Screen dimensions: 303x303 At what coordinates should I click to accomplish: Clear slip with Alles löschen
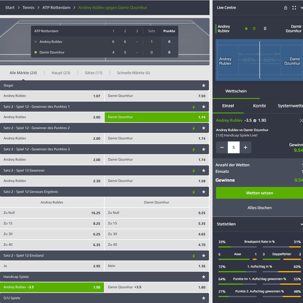(x=260, y=208)
